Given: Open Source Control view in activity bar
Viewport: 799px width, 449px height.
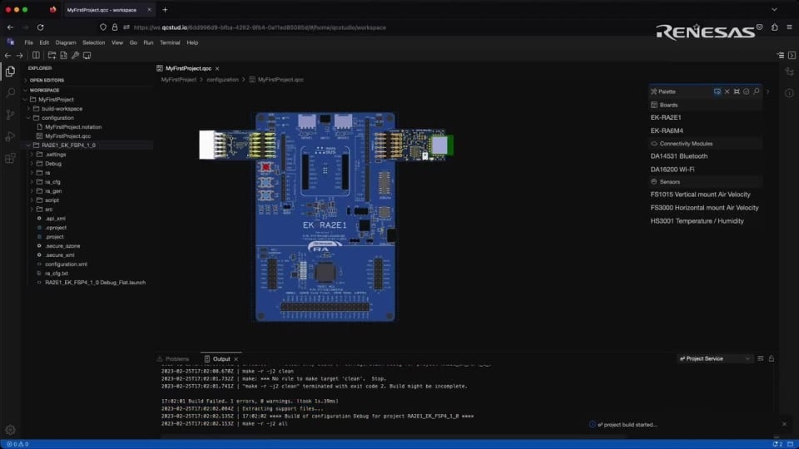Looking at the screenshot, I should (10, 115).
